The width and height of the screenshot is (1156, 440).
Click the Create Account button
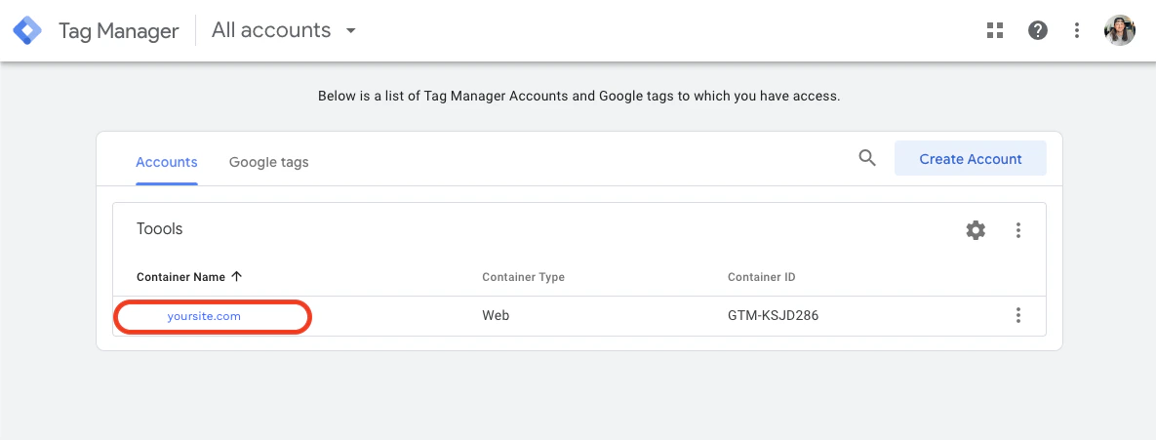[971, 158]
